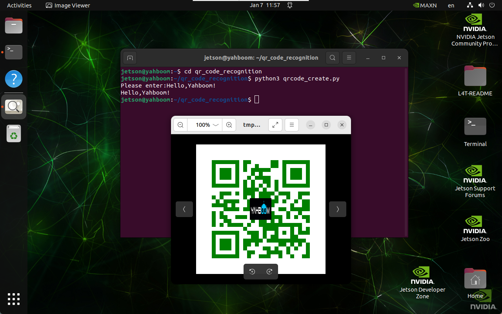Zoom in on the image viewer
This screenshot has height=314, width=502.
pyautogui.click(x=229, y=125)
